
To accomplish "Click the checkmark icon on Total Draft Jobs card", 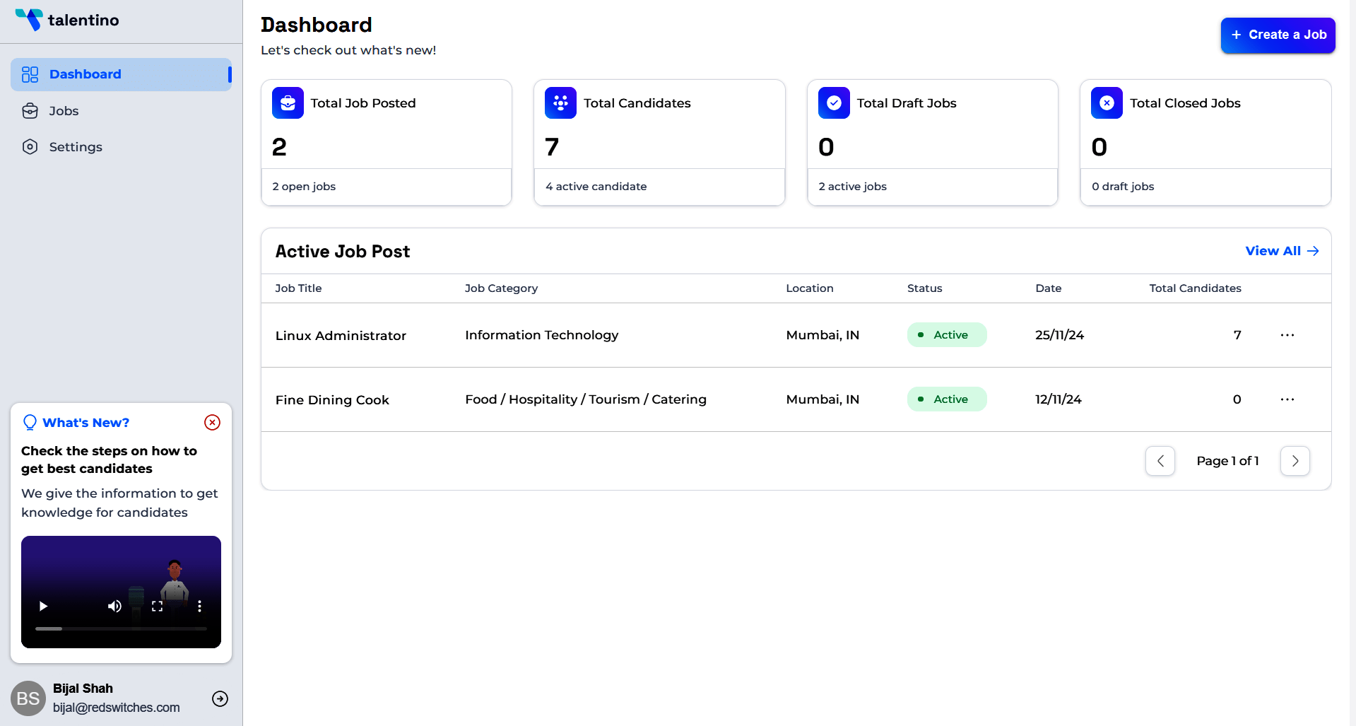I will 833,103.
